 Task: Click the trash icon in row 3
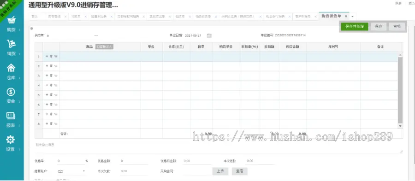(51, 76)
